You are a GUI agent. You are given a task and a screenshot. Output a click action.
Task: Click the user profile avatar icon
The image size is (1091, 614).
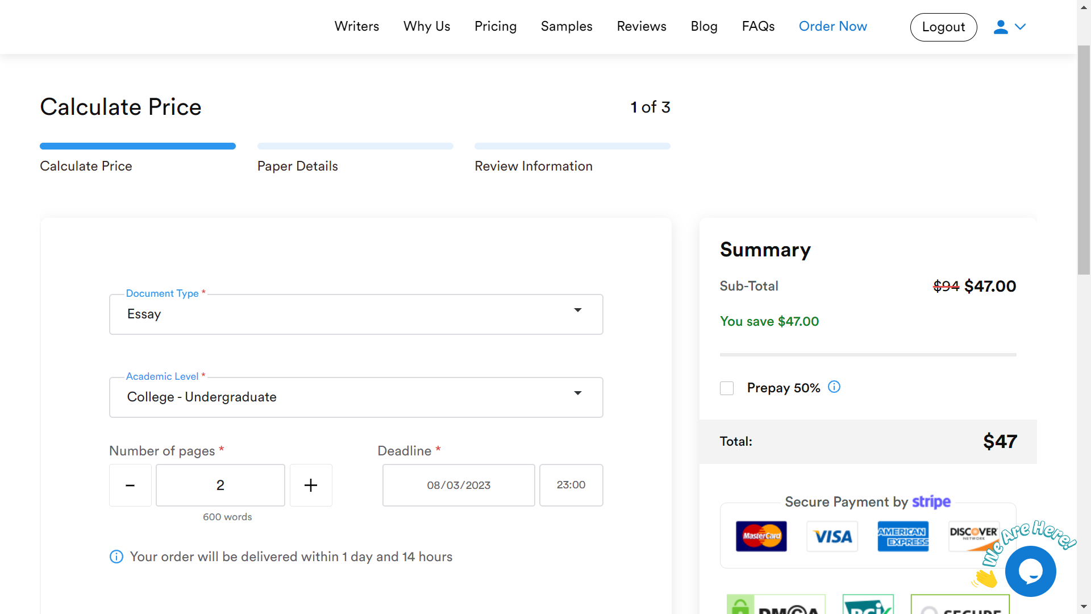pos(1000,27)
